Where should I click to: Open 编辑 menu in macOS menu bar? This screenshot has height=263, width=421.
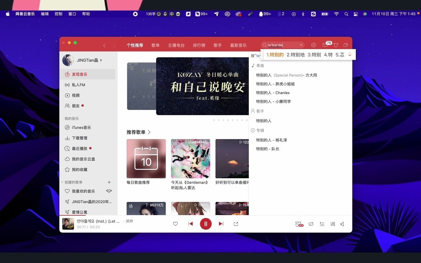45,14
